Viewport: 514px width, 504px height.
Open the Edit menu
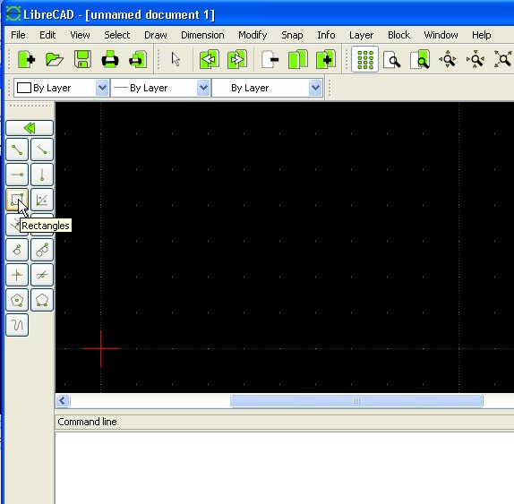(x=47, y=35)
